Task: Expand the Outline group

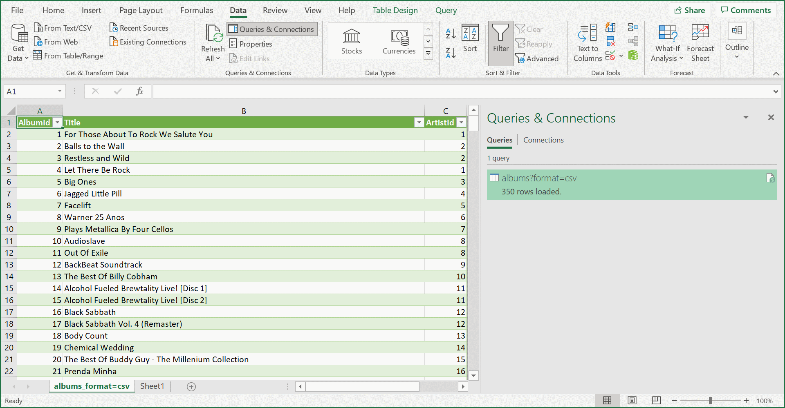Action: 737,41
